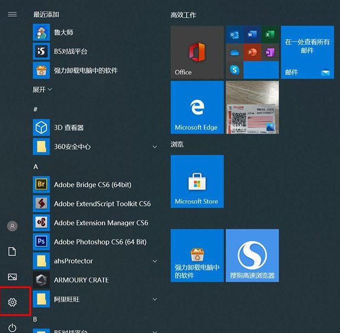Click Adobe Photoshop CS6 (64 Bit) label

(100, 242)
